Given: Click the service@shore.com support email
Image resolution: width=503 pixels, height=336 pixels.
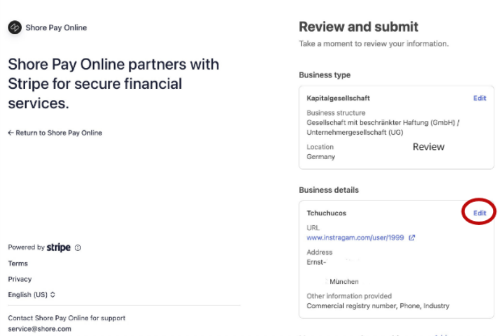Looking at the screenshot, I should pos(39,328).
